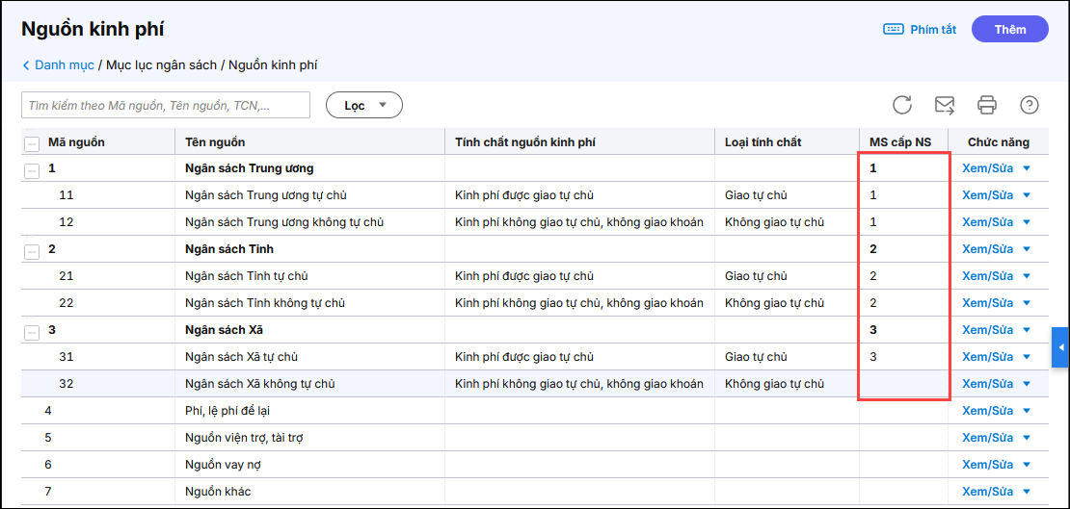Collapse the Ngân sách Tỉnh group toggle

click(32, 250)
